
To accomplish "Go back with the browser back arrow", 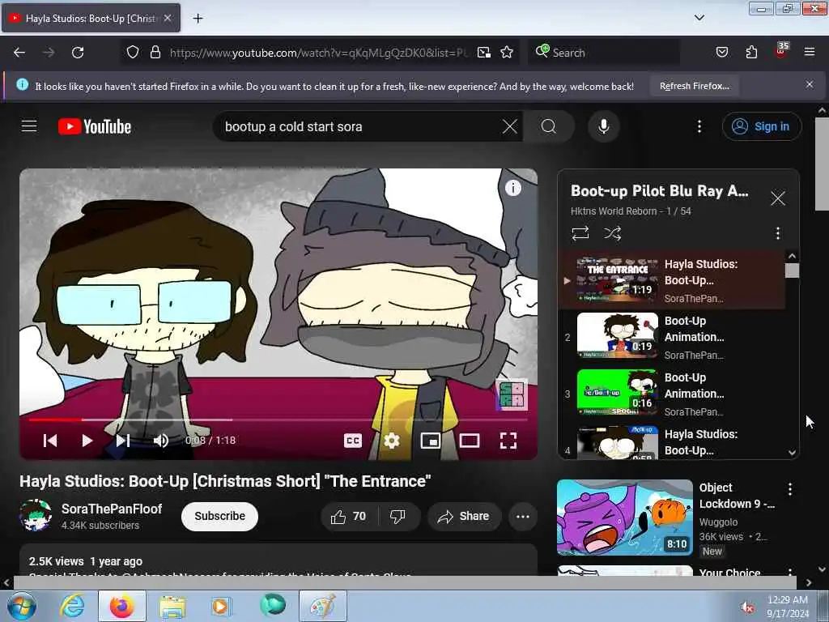I will [19, 53].
